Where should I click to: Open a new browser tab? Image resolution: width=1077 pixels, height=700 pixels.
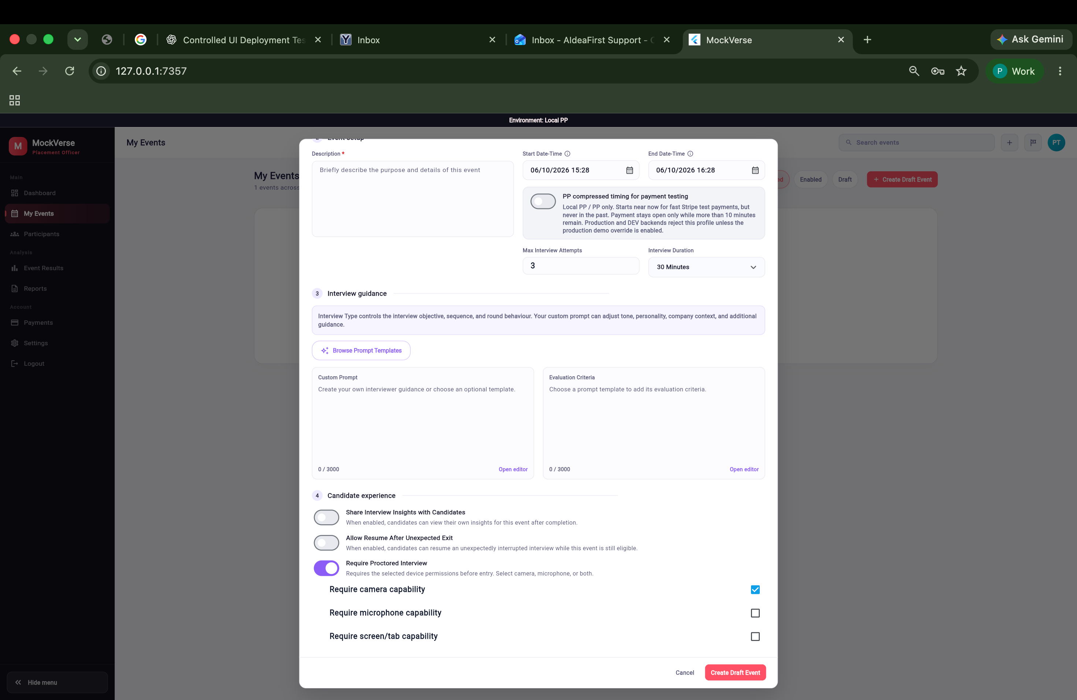pos(867,40)
